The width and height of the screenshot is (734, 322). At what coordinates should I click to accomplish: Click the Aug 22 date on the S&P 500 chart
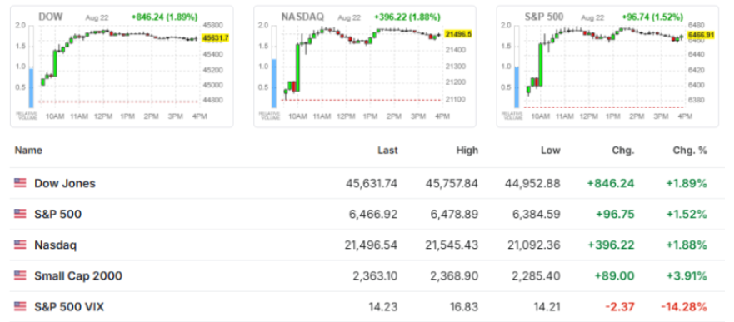[x=592, y=17]
